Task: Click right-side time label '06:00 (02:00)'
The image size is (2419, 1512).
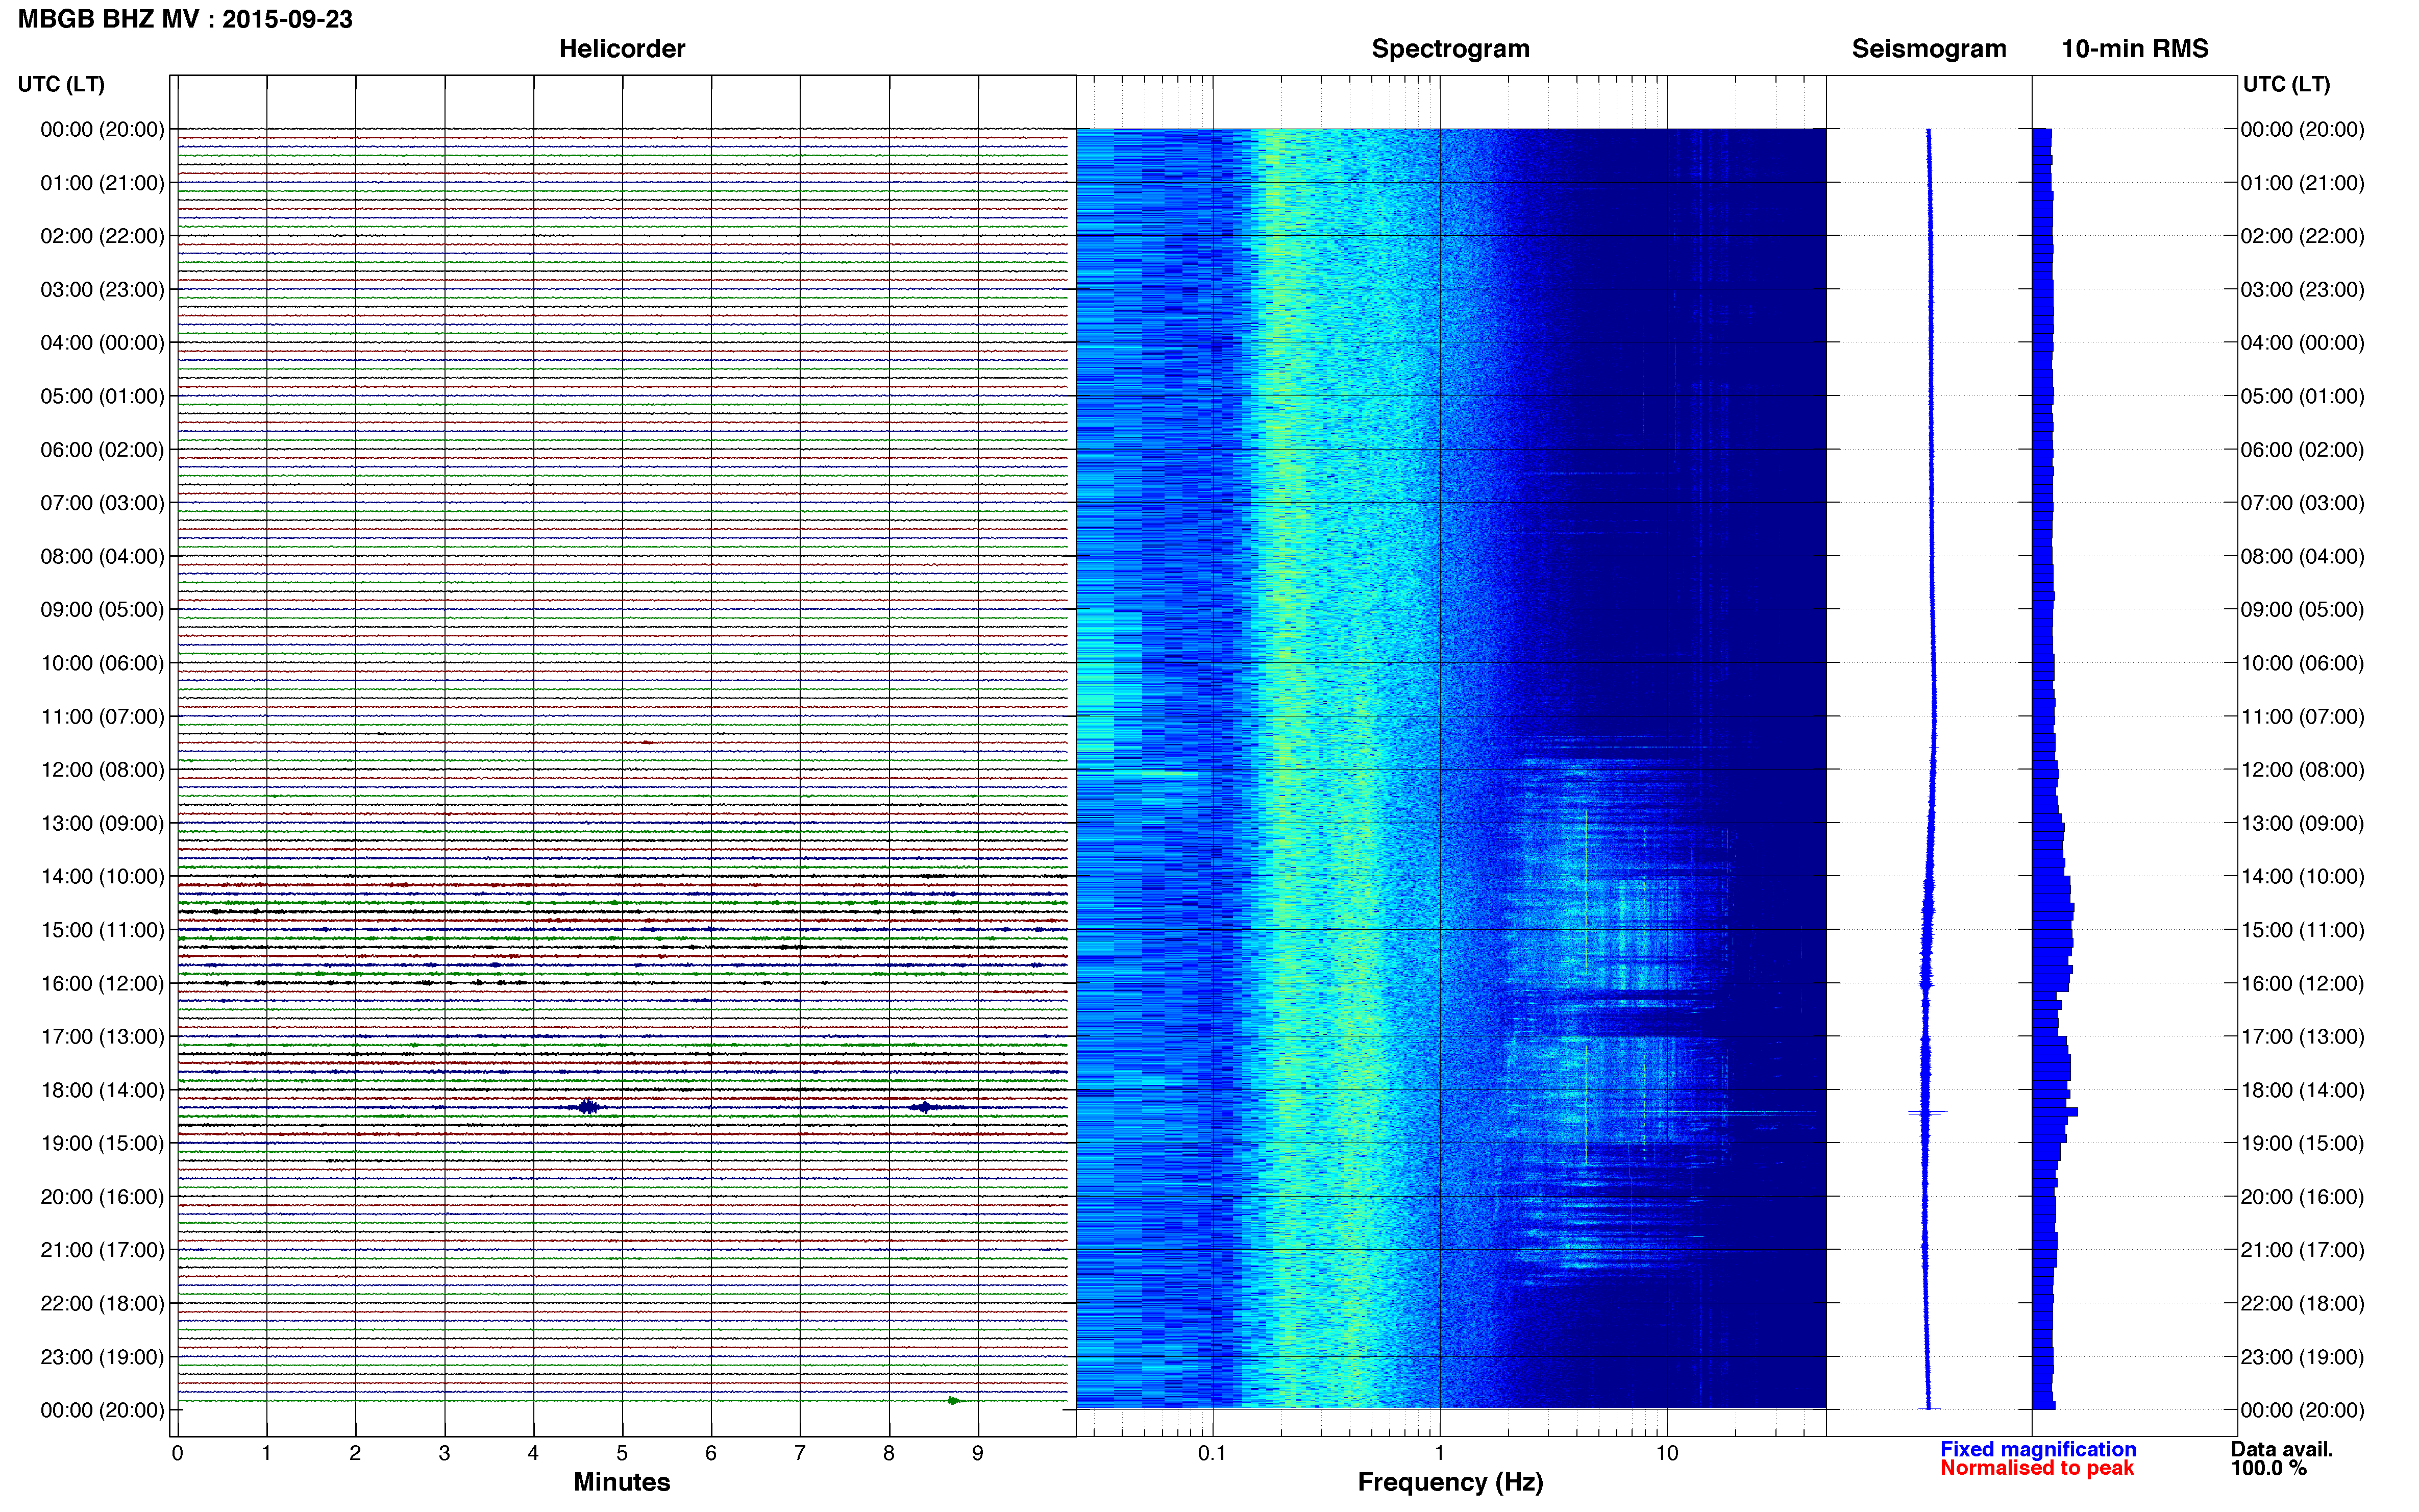Action: 2302,450
